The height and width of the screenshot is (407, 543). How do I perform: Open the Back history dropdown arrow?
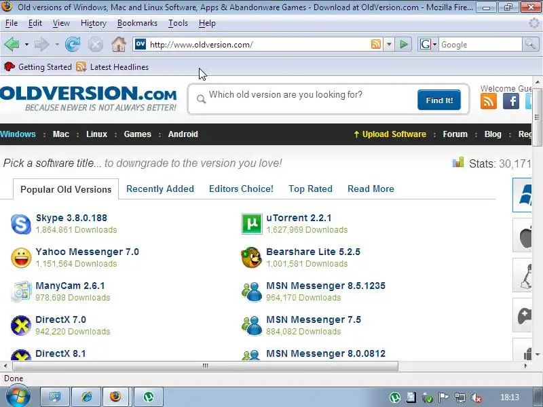26,44
